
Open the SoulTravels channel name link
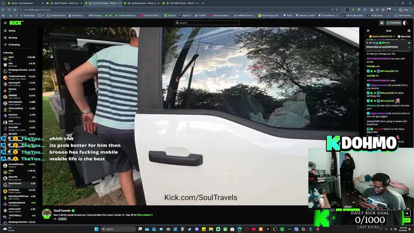(x=62, y=211)
